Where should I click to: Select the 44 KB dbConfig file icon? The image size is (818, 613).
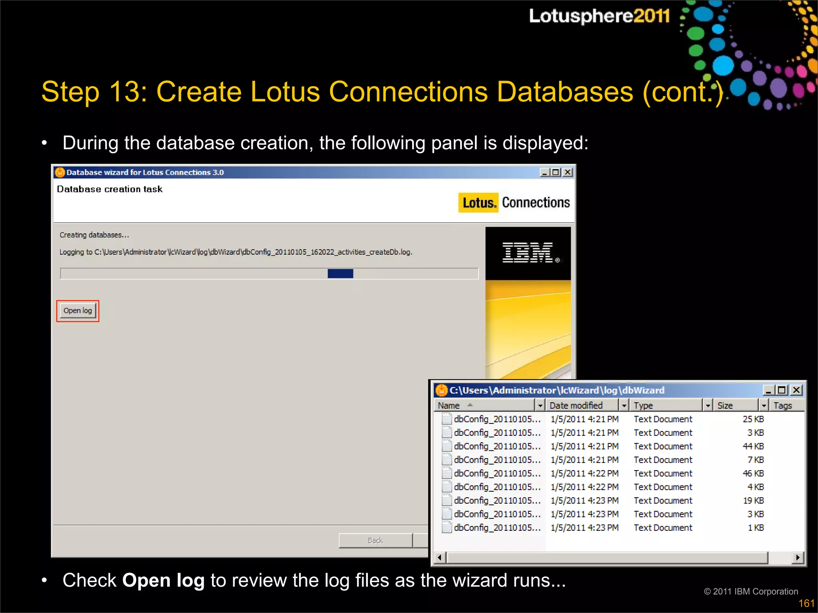point(447,446)
